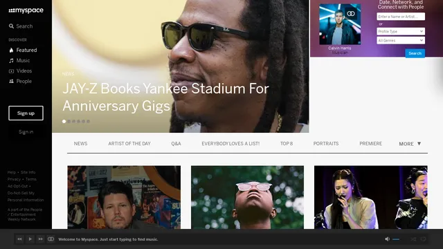The width and height of the screenshot is (443, 249).
Task: Switch to the PREMIERE tab
Action: click(371, 144)
